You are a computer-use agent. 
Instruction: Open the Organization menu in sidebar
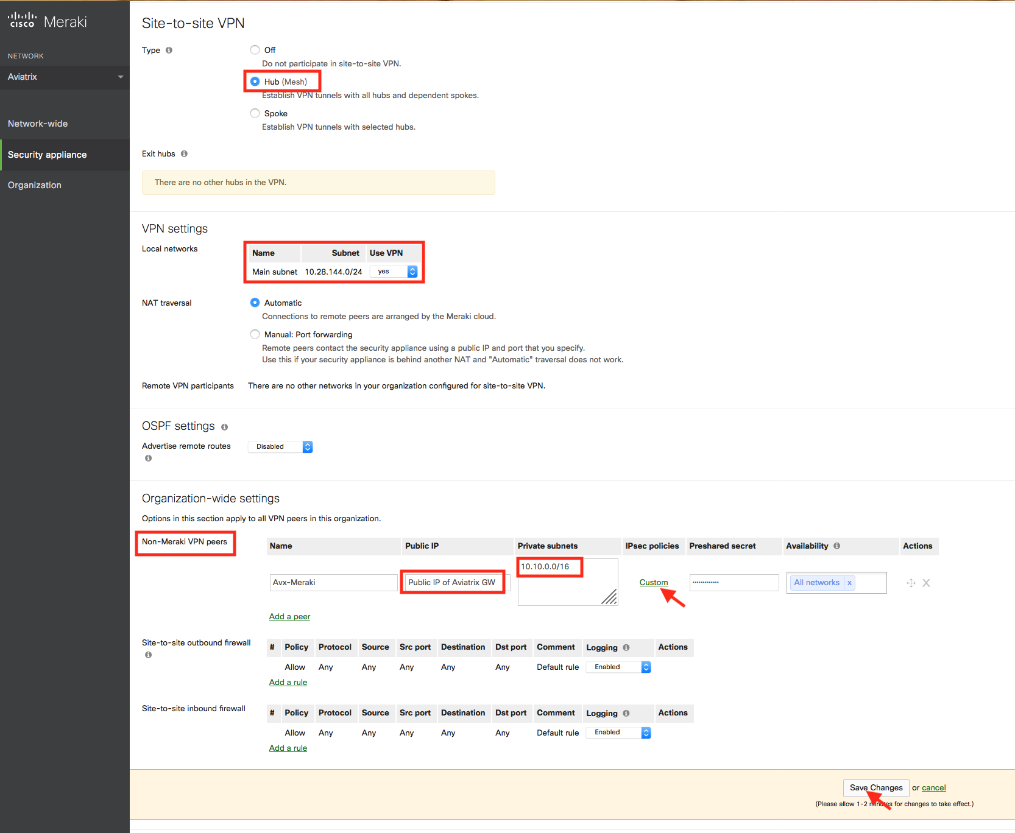35,185
